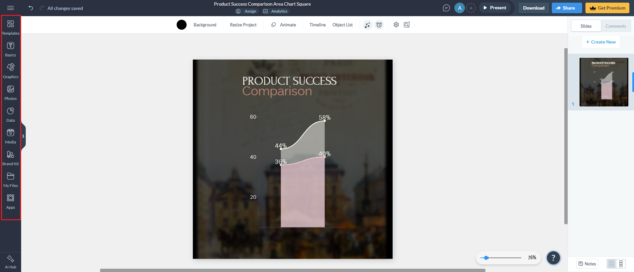The image size is (634, 272).
Task: Open the Background options
Action: coord(205,25)
